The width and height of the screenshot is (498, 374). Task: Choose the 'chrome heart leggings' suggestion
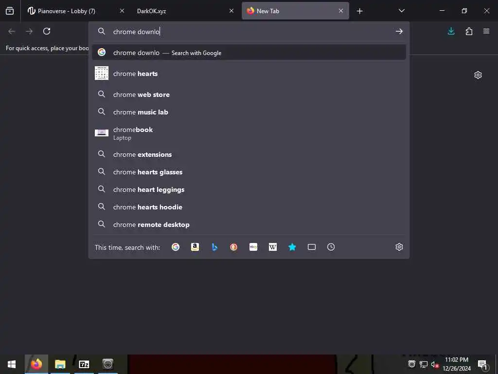(x=249, y=189)
